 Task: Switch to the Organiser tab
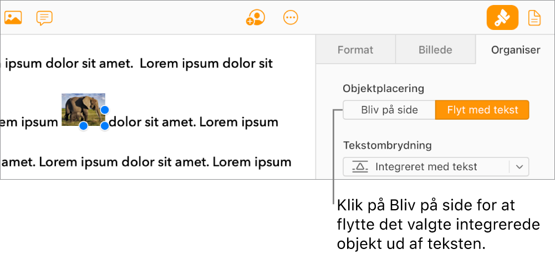coord(516,50)
